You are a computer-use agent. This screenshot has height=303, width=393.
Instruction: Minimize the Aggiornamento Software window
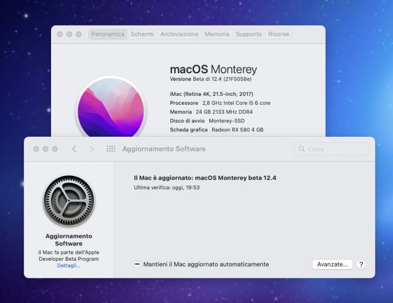coord(45,149)
